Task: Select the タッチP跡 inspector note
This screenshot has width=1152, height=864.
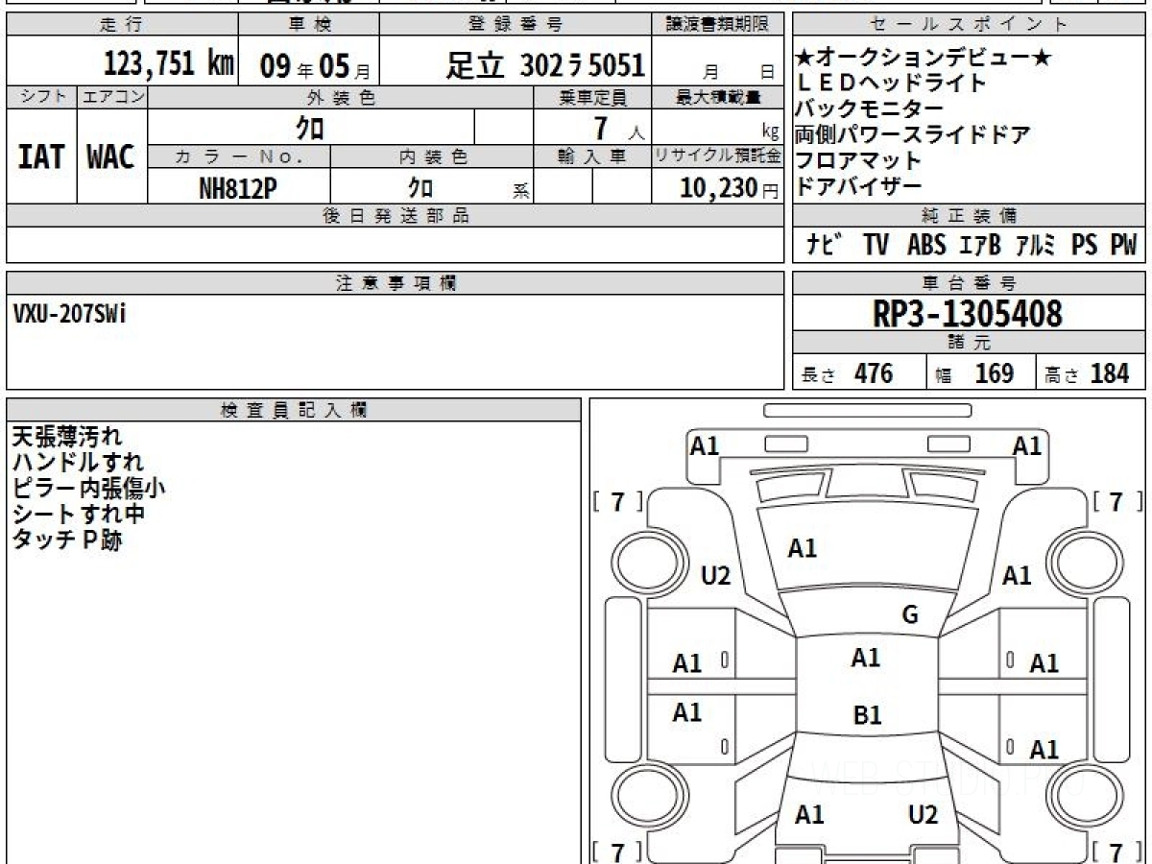Action: coord(67,540)
